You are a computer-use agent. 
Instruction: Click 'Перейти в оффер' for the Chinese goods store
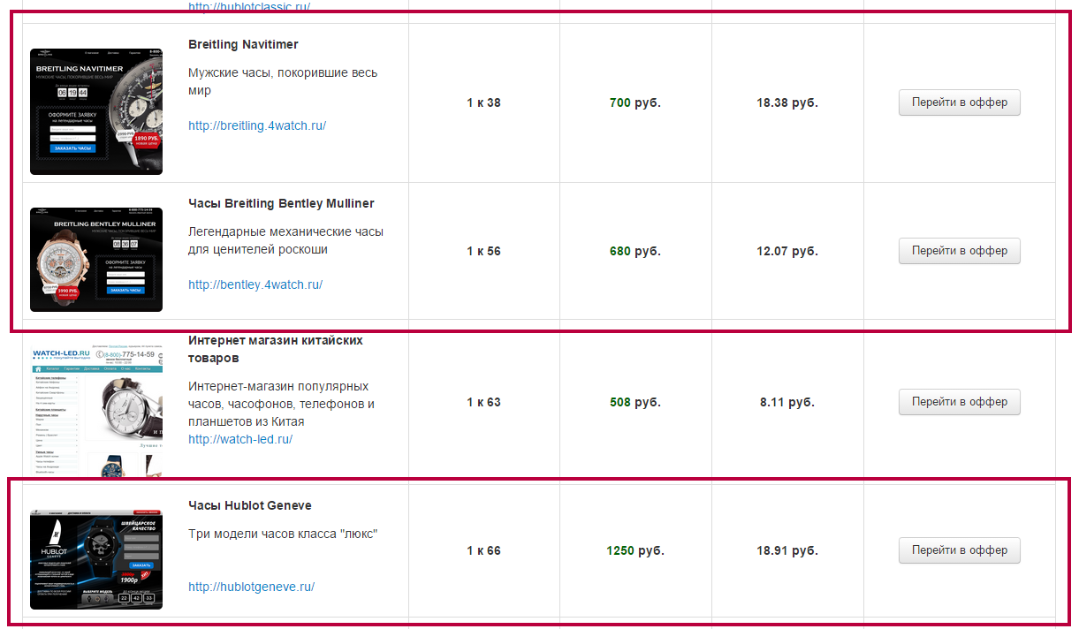click(959, 402)
